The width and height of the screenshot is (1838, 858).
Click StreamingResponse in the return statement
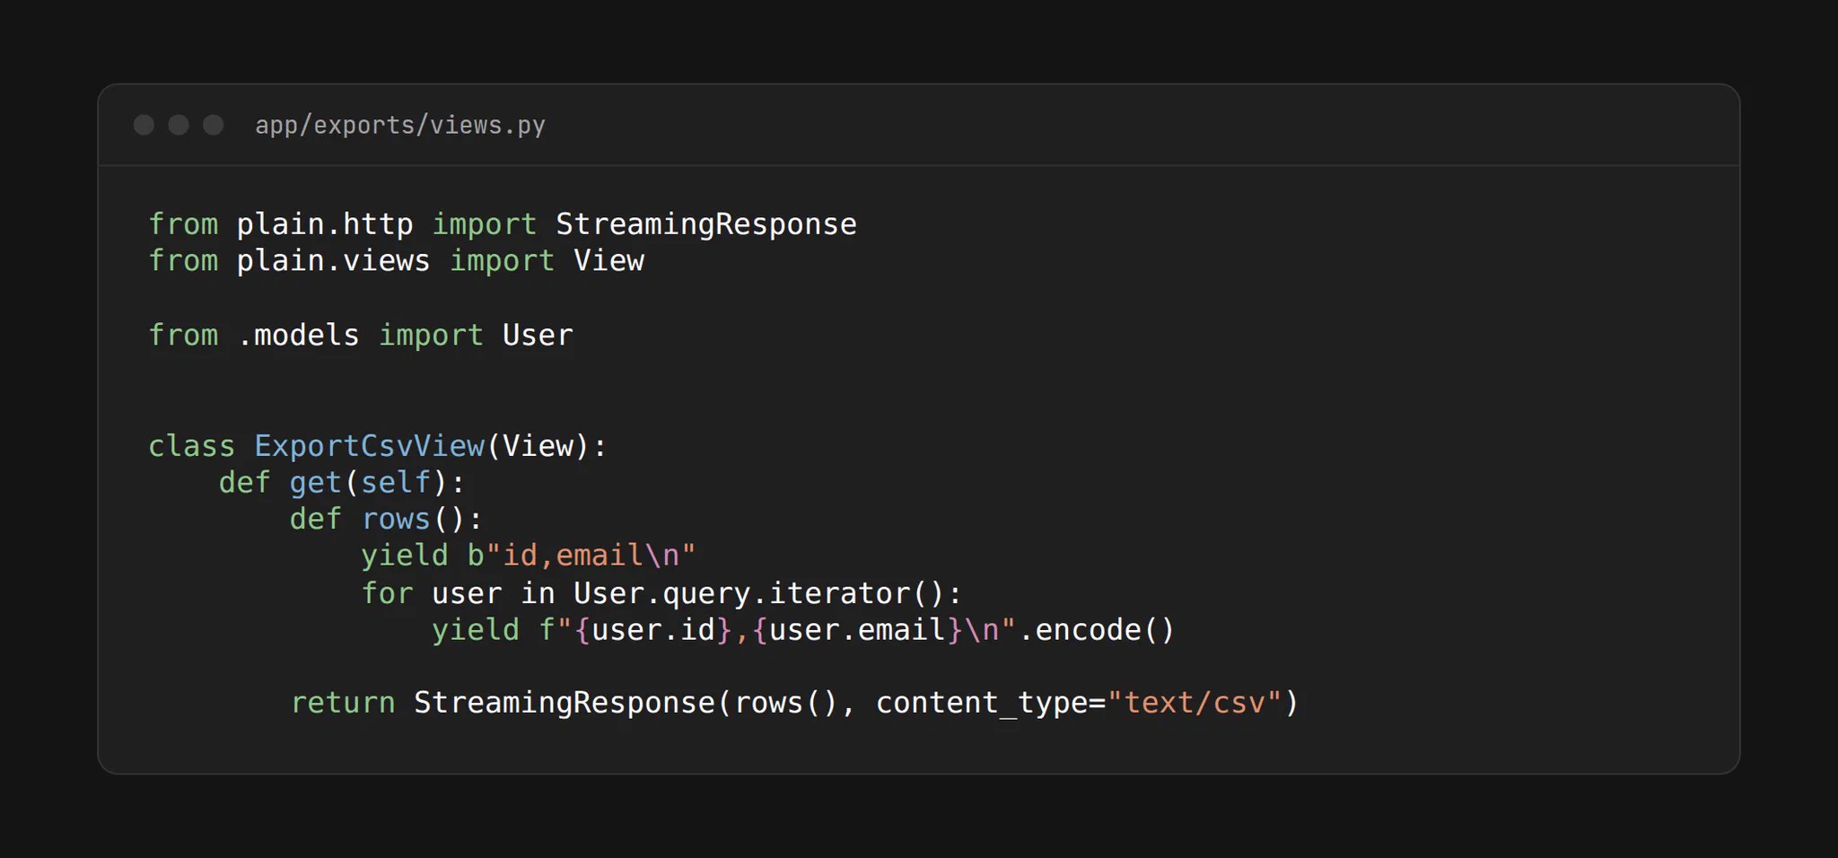(565, 703)
